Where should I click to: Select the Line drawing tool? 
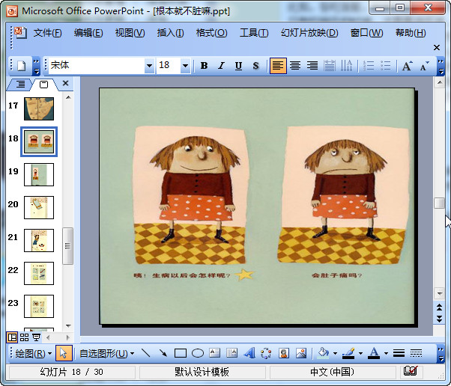(146, 353)
